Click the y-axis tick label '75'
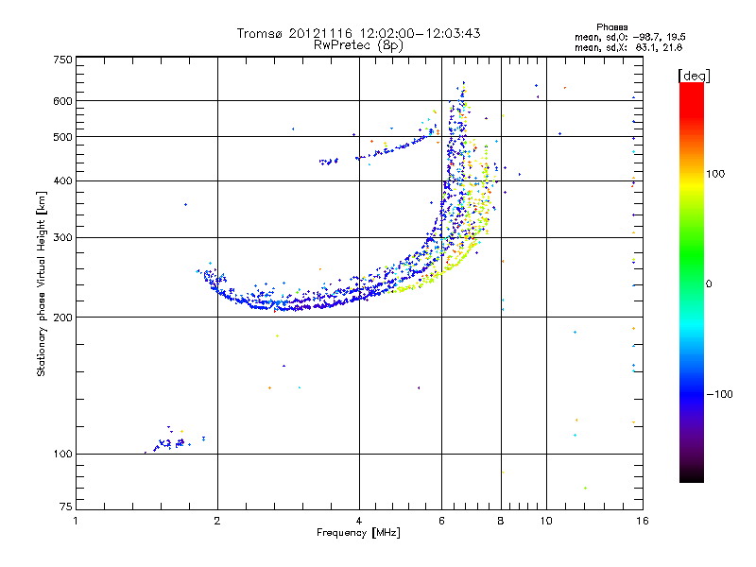Image resolution: width=756 pixels, height=567 pixels. coord(66,507)
